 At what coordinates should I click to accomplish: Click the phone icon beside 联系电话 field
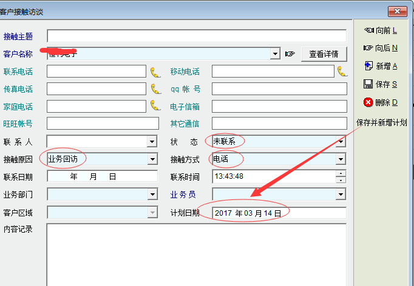coord(156,71)
